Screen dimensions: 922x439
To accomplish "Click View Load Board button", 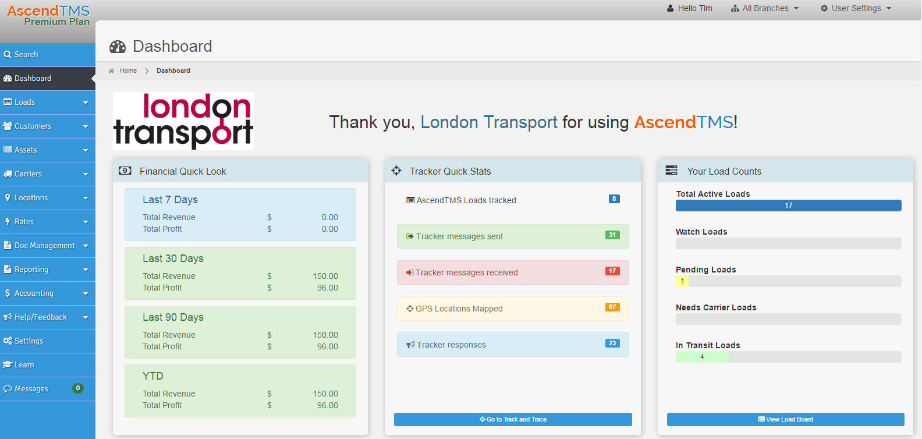I will 786,419.
